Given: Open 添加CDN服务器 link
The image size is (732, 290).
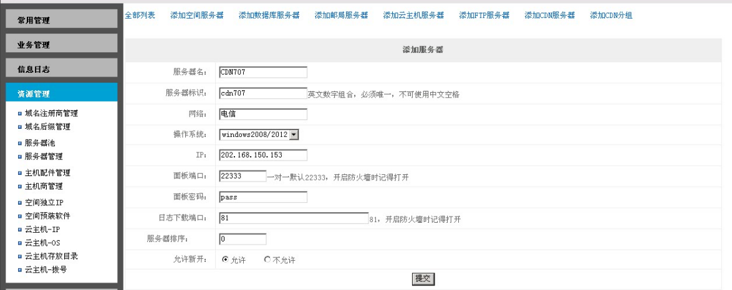Looking at the screenshot, I should pos(549,16).
